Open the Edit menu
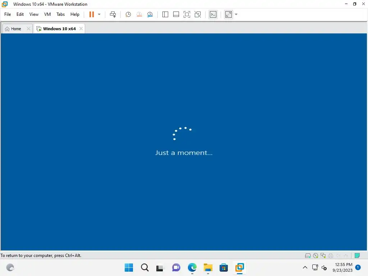 pyautogui.click(x=20, y=14)
